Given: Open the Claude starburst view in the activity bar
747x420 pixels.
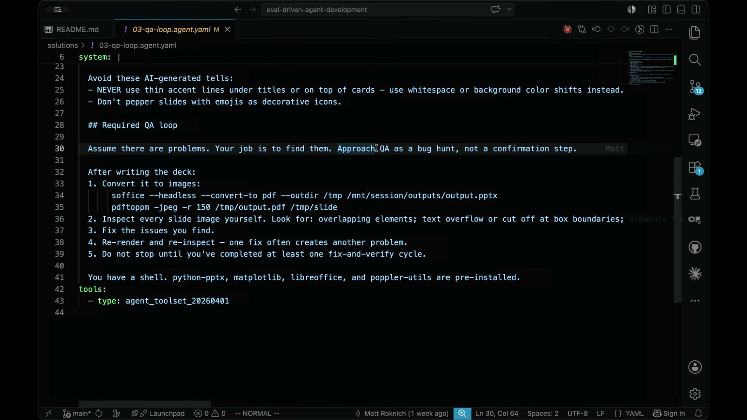Looking at the screenshot, I should click(695, 274).
